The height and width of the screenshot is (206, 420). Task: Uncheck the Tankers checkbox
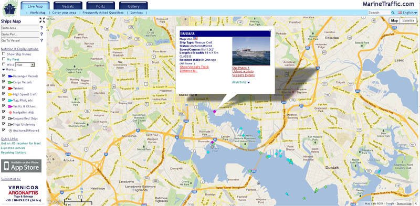[x=4, y=88]
